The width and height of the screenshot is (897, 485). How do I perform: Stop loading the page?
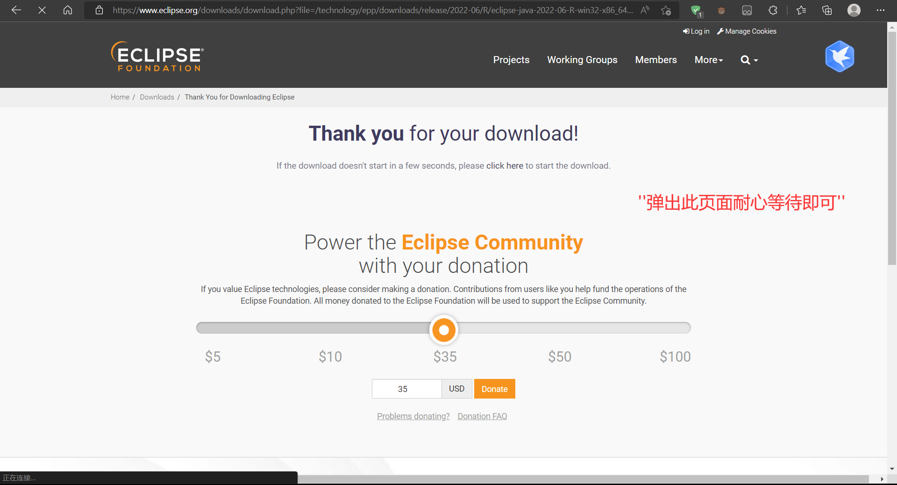click(x=42, y=10)
